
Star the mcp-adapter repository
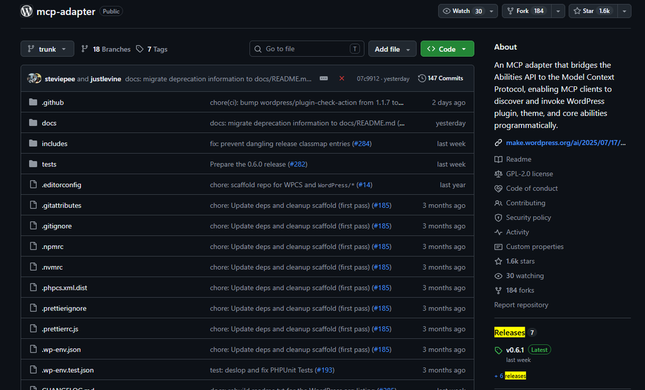(x=593, y=11)
